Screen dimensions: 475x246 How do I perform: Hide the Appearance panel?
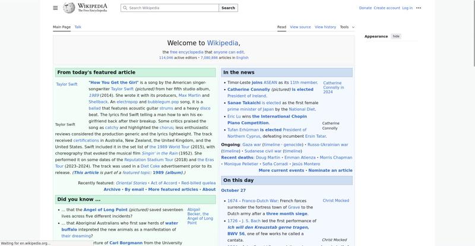click(x=396, y=36)
